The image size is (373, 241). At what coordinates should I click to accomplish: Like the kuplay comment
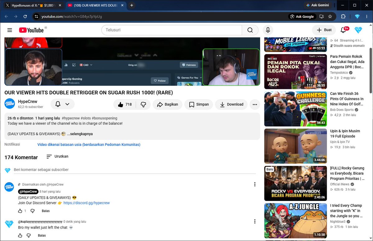[20, 235]
